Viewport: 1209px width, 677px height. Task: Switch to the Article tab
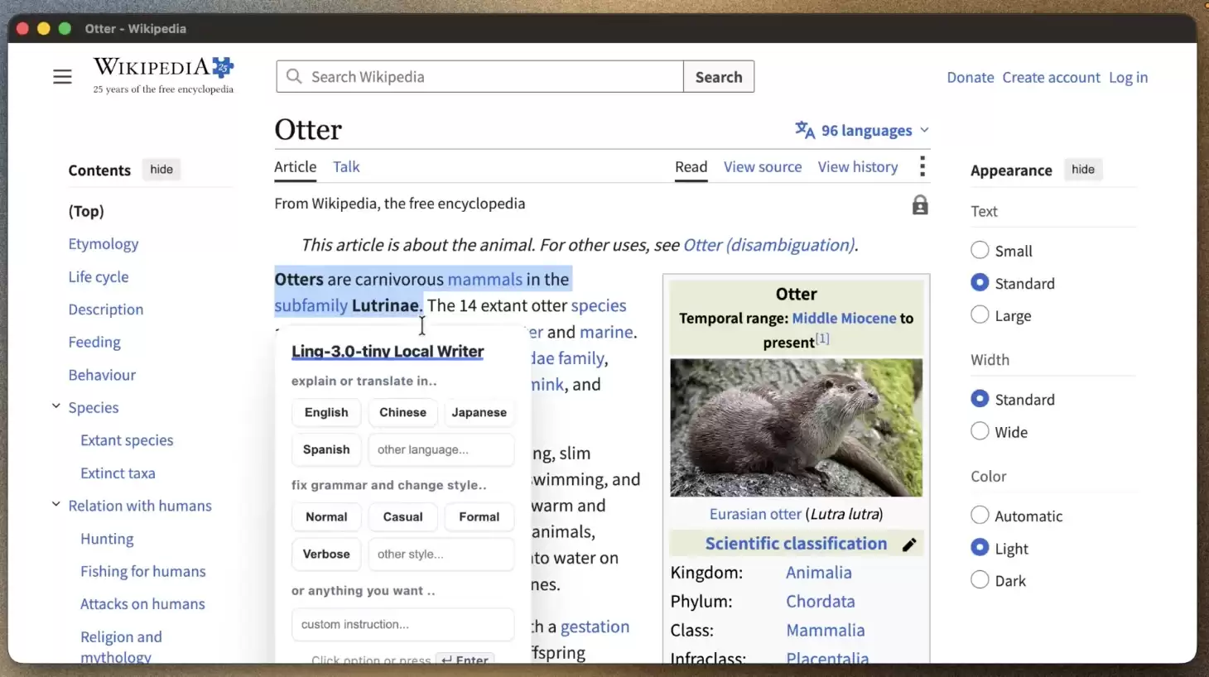coord(296,166)
